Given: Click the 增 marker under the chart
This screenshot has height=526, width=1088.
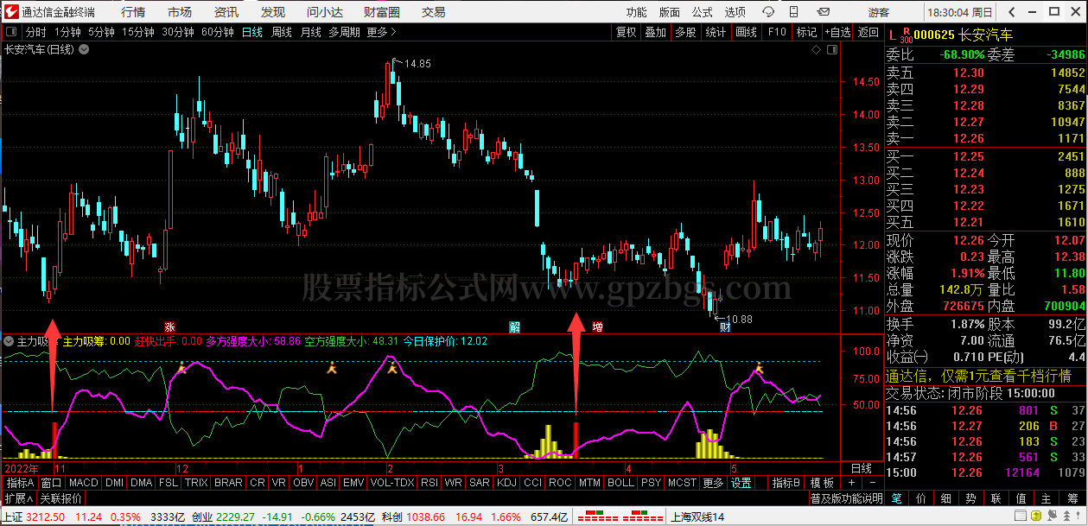Looking at the screenshot, I should (598, 326).
